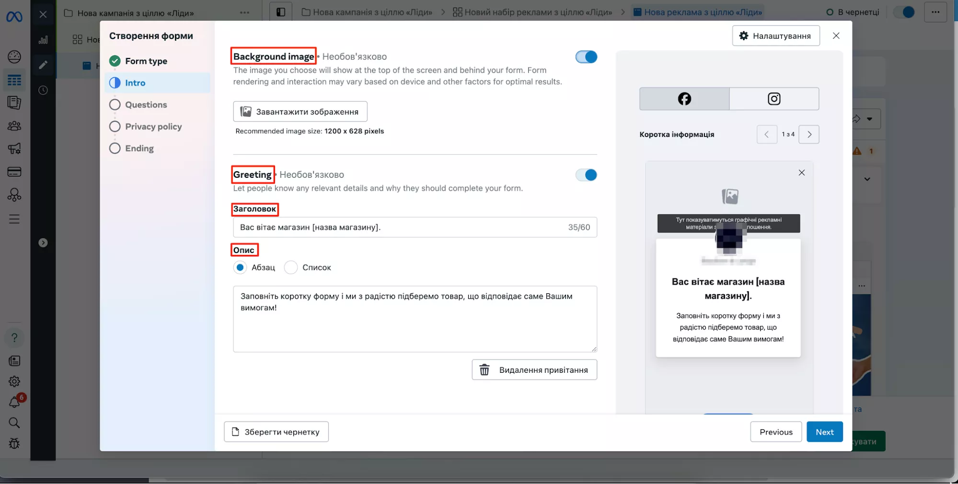Image resolution: width=958 pixels, height=484 pixels.
Task: Open help question mark icon
Action: (14, 338)
